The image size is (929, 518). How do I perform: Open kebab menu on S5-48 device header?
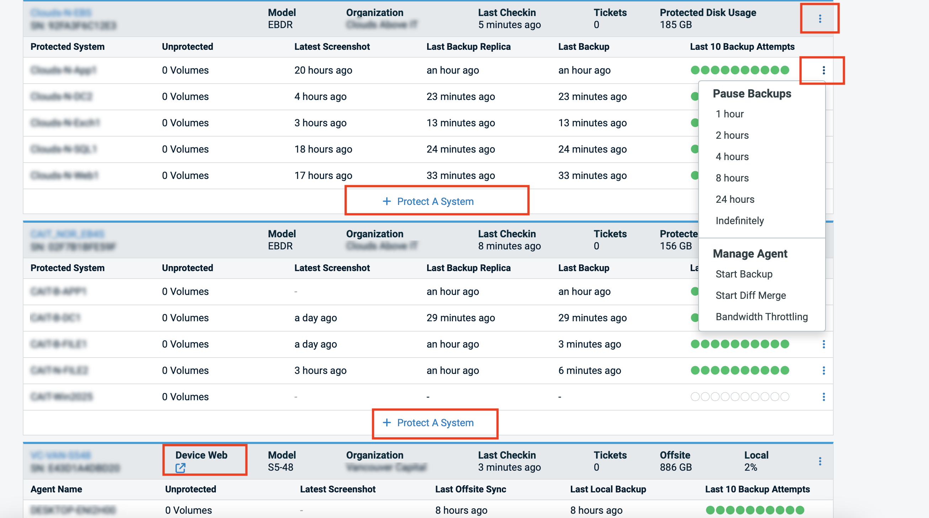pos(820,461)
